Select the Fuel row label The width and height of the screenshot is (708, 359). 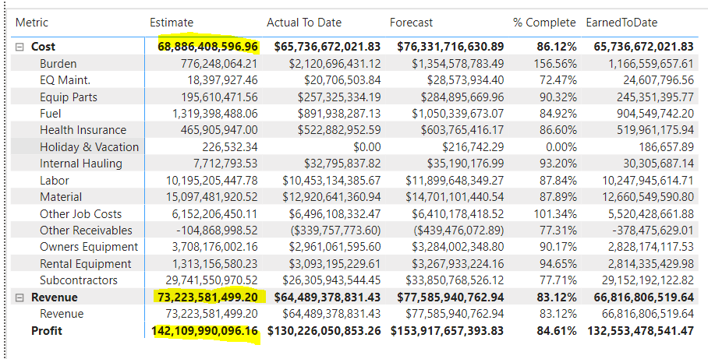click(x=50, y=114)
